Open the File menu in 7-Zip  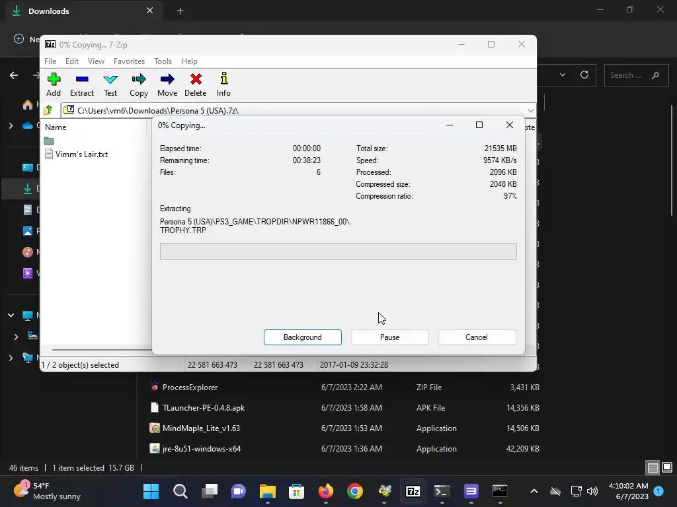click(x=50, y=61)
